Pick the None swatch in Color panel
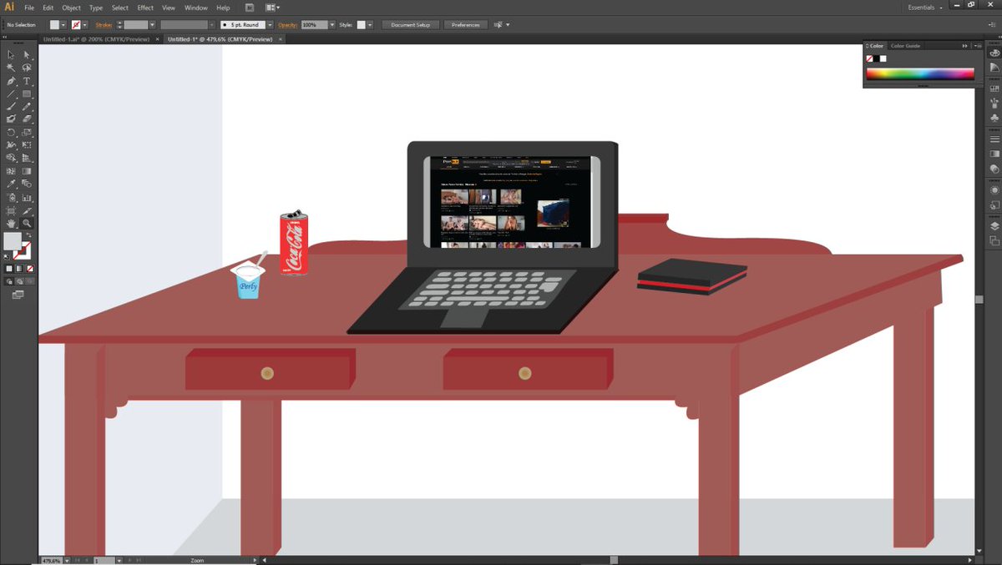The image size is (1002, 565). point(870,58)
